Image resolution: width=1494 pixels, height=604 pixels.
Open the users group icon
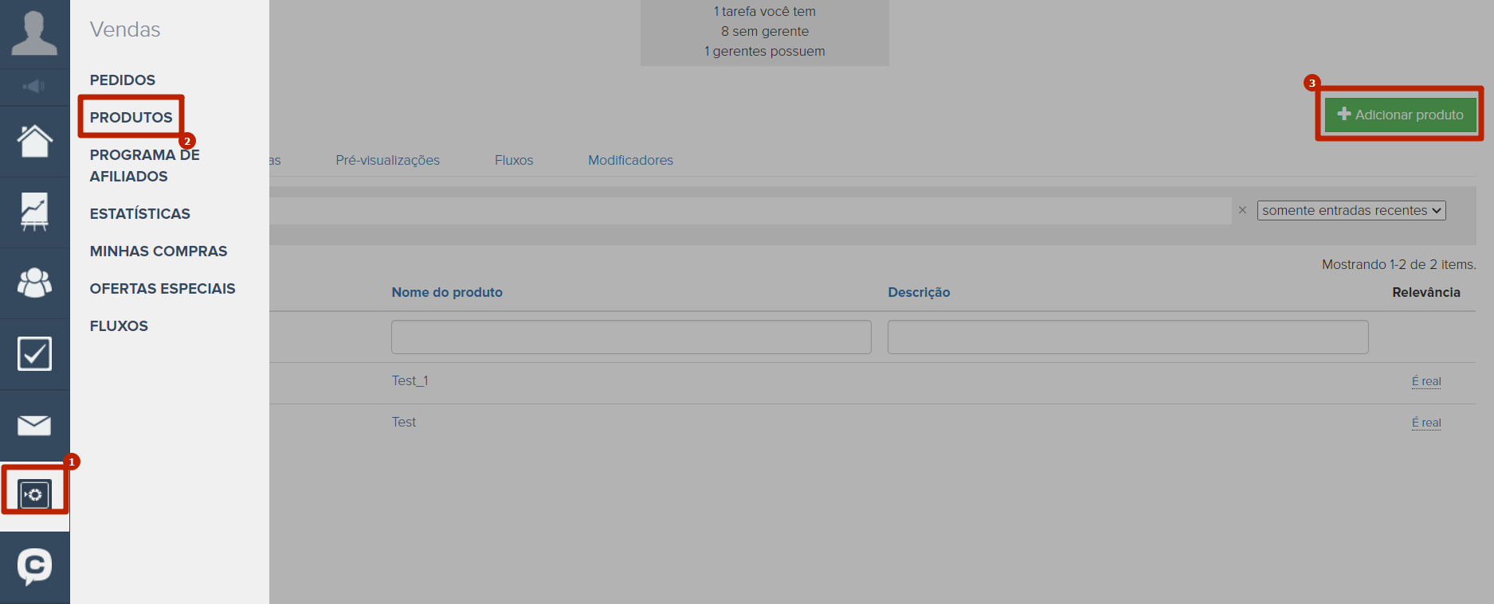[34, 283]
